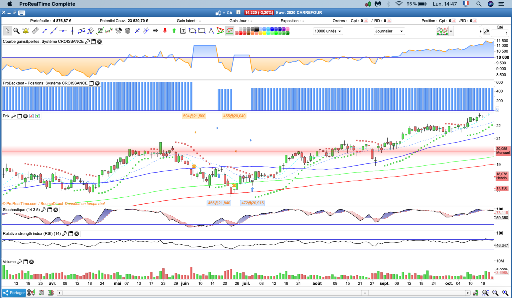This screenshot has height=298, width=512.
Task: Open the Journalier timeframe dropdown
Action: click(389, 31)
